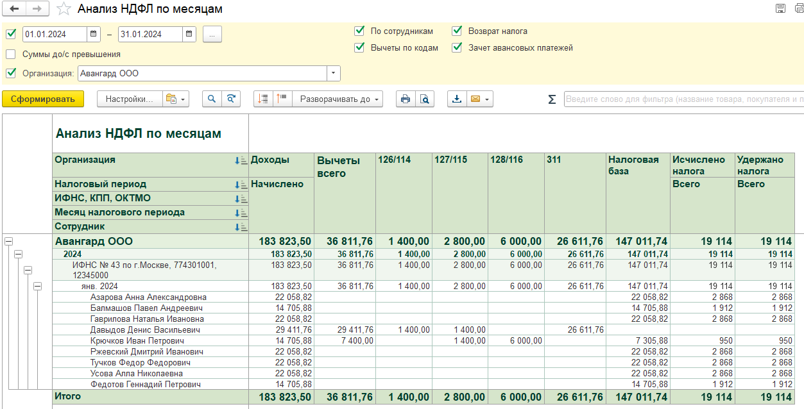Collapse the янв. 2024 month group

[x=37, y=286]
